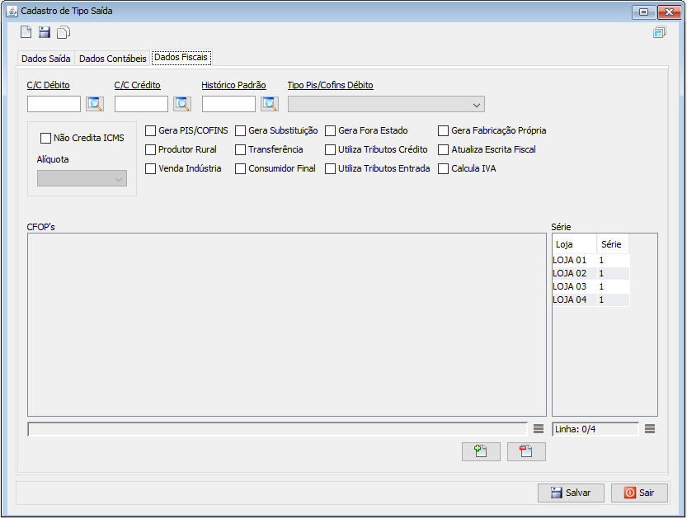Toggle the Calcula IVA checkbox
The image size is (687, 519).
pos(444,168)
